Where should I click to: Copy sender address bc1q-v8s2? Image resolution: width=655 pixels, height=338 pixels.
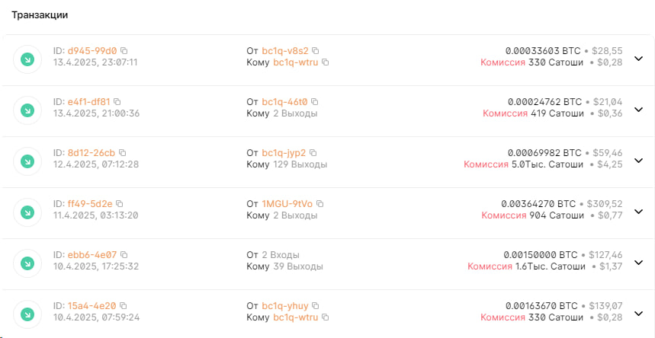pos(315,50)
